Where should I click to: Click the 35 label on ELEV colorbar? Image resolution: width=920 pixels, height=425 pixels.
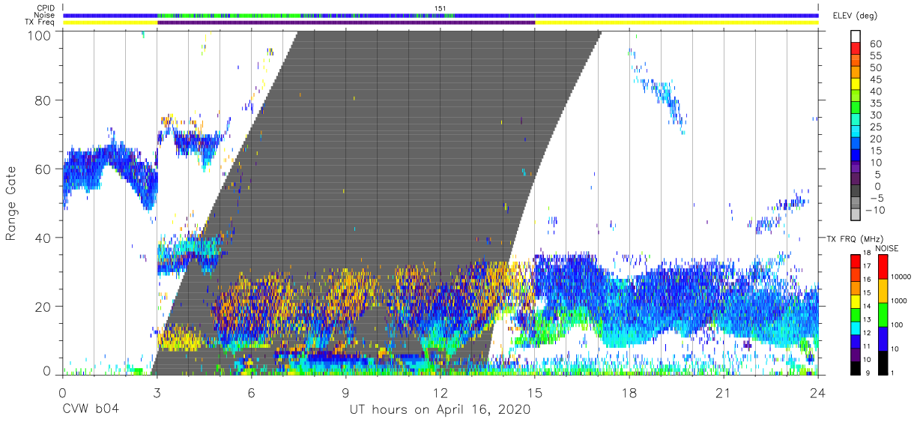click(875, 103)
